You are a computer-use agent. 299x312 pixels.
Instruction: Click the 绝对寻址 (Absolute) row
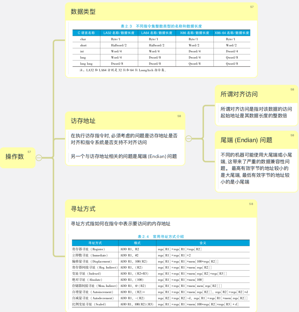click(161, 280)
